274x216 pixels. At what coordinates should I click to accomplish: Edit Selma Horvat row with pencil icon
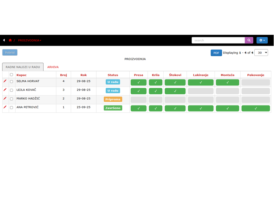pos(5,81)
